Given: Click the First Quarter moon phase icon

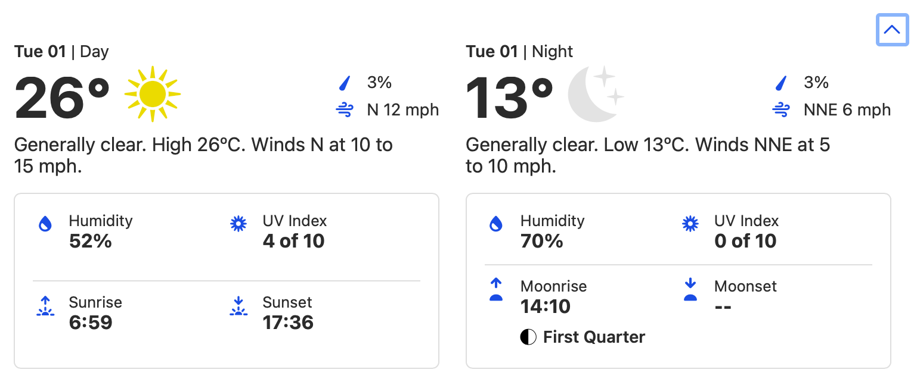Looking at the screenshot, I should (528, 337).
